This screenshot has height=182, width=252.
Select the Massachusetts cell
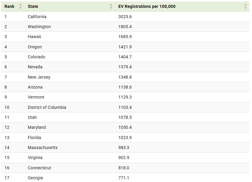(x=42, y=148)
